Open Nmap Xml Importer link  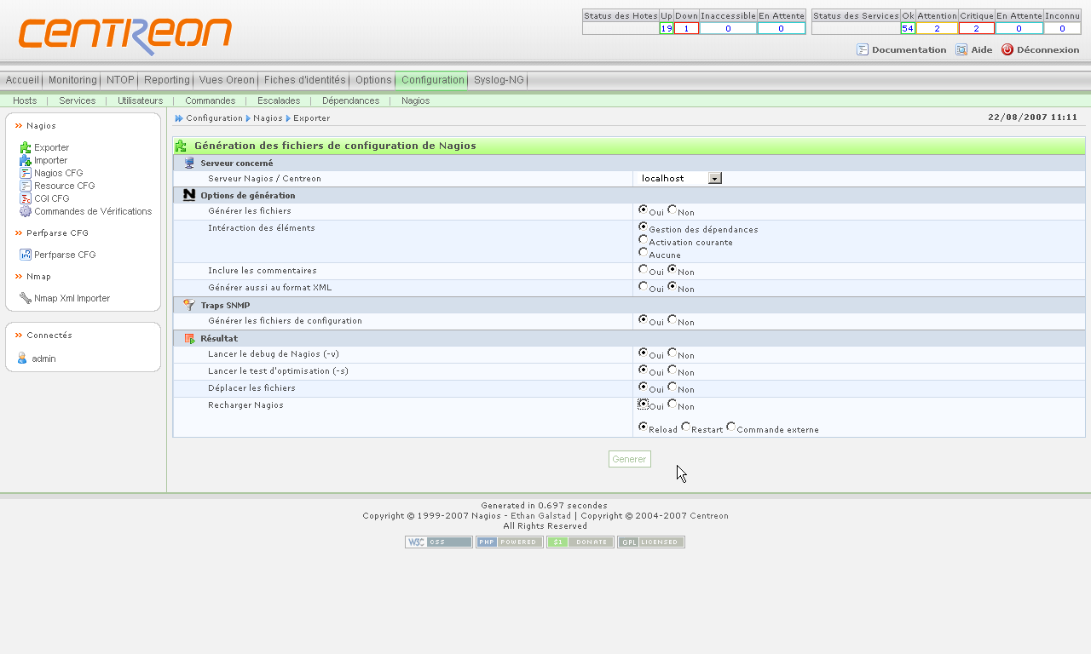coord(72,298)
